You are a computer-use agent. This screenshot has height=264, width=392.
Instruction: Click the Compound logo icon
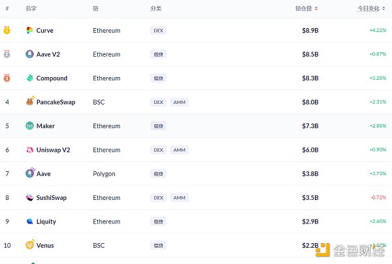click(30, 78)
